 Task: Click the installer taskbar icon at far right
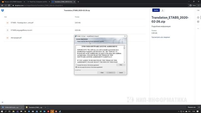[60, 111]
